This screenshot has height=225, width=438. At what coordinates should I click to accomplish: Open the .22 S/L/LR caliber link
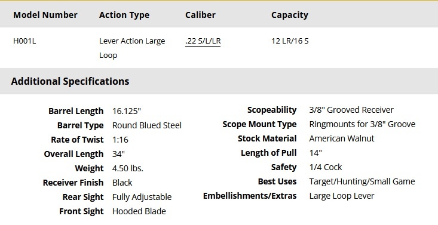point(203,41)
